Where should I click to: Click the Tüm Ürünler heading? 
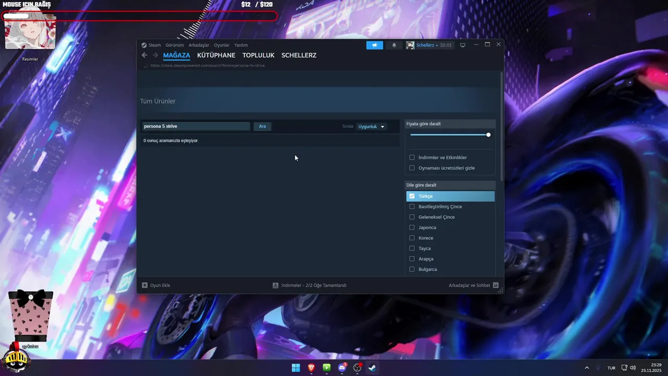[158, 101]
